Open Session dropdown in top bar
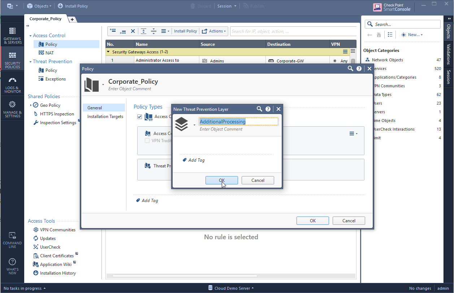Viewport: 454px width, 293px height. (x=227, y=6)
